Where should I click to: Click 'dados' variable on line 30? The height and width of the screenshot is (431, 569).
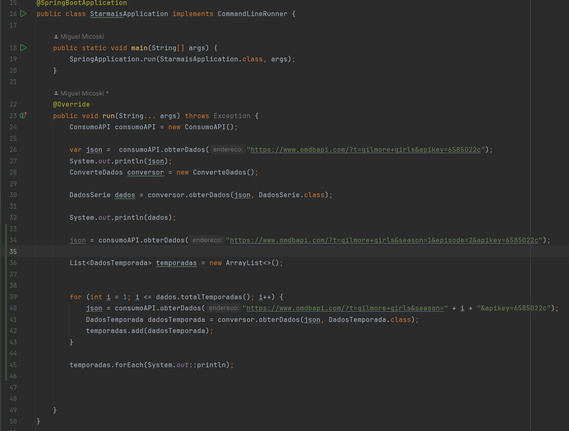coord(125,195)
